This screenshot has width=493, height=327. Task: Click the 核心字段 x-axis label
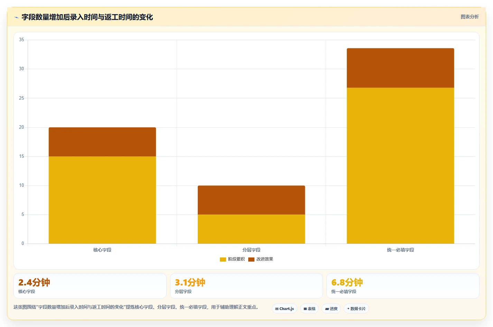102,250
